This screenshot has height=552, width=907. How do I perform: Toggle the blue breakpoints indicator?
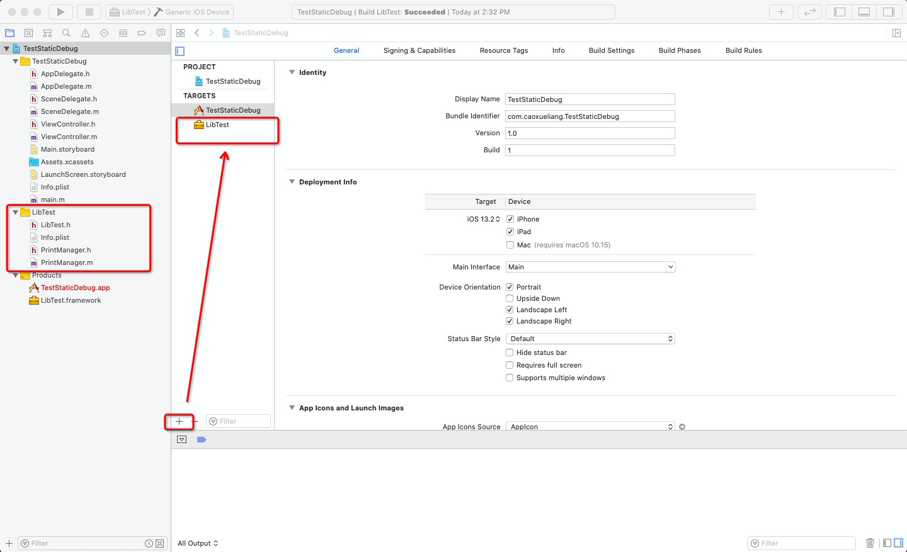pos(202,439)
